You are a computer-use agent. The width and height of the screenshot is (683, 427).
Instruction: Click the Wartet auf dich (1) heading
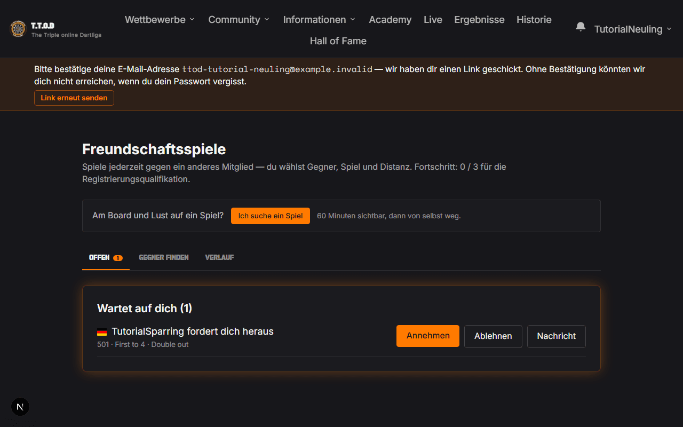[145, 309]
